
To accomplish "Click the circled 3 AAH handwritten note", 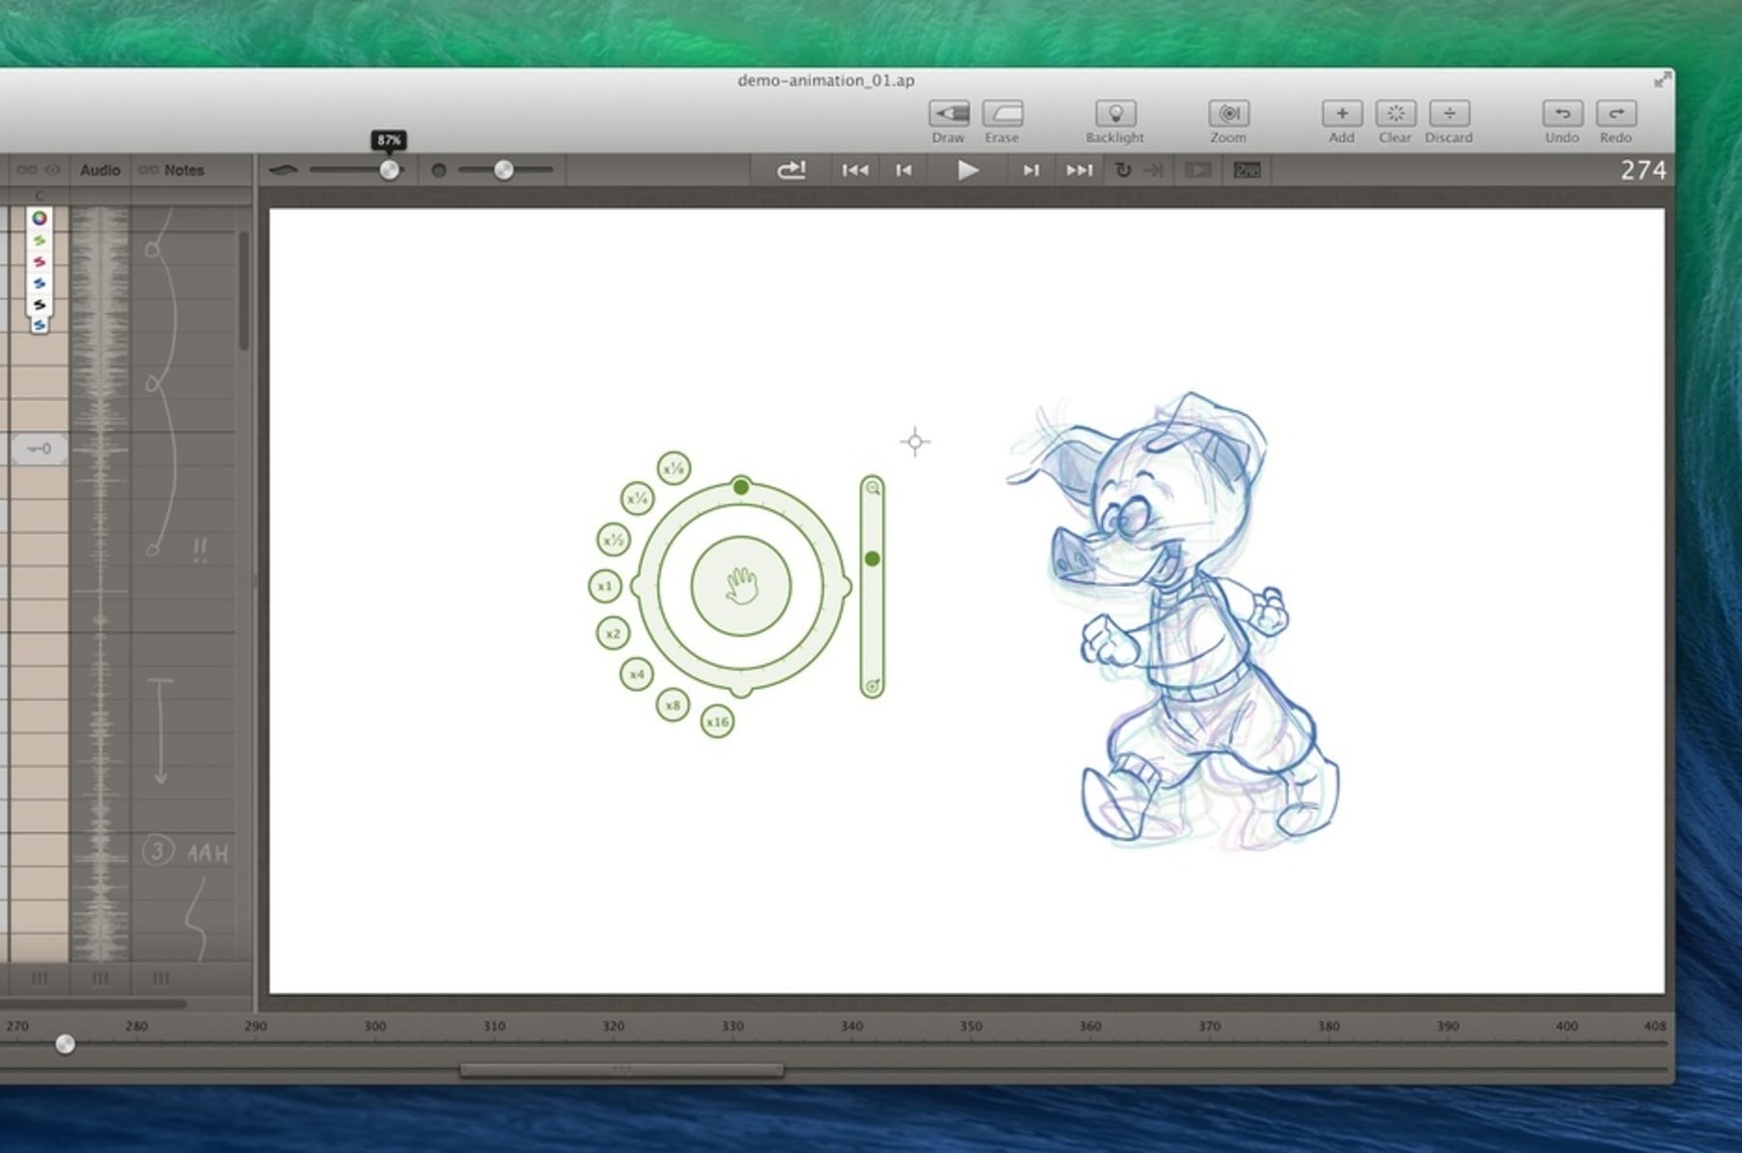I will [x=186, y=852].
